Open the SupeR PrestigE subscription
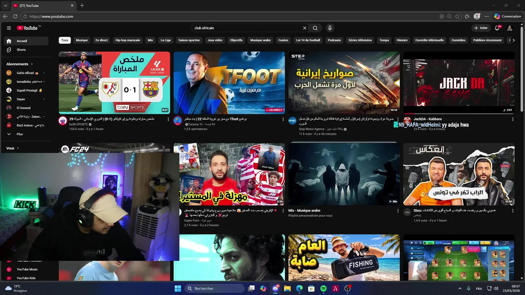525x295 pixels. pos(26,90)
